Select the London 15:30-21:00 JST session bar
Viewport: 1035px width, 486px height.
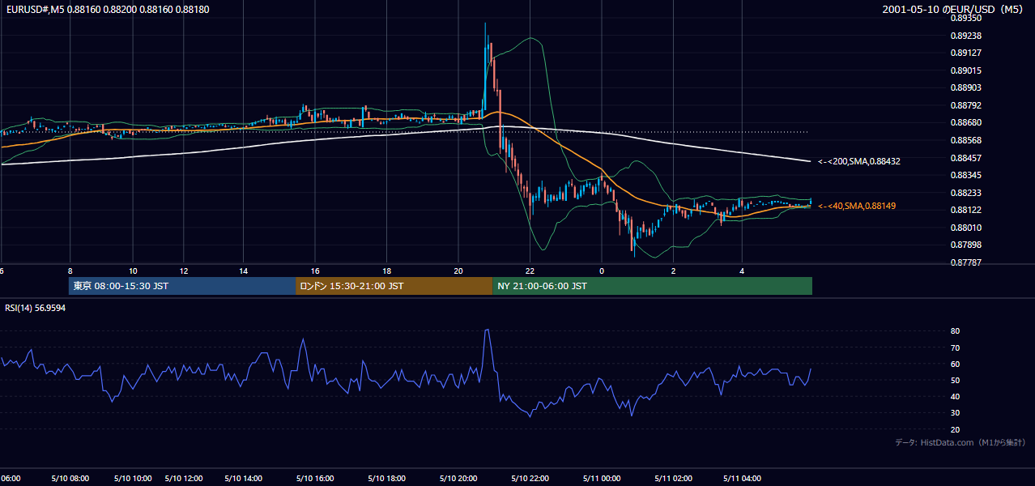click(x=394, y=286)
